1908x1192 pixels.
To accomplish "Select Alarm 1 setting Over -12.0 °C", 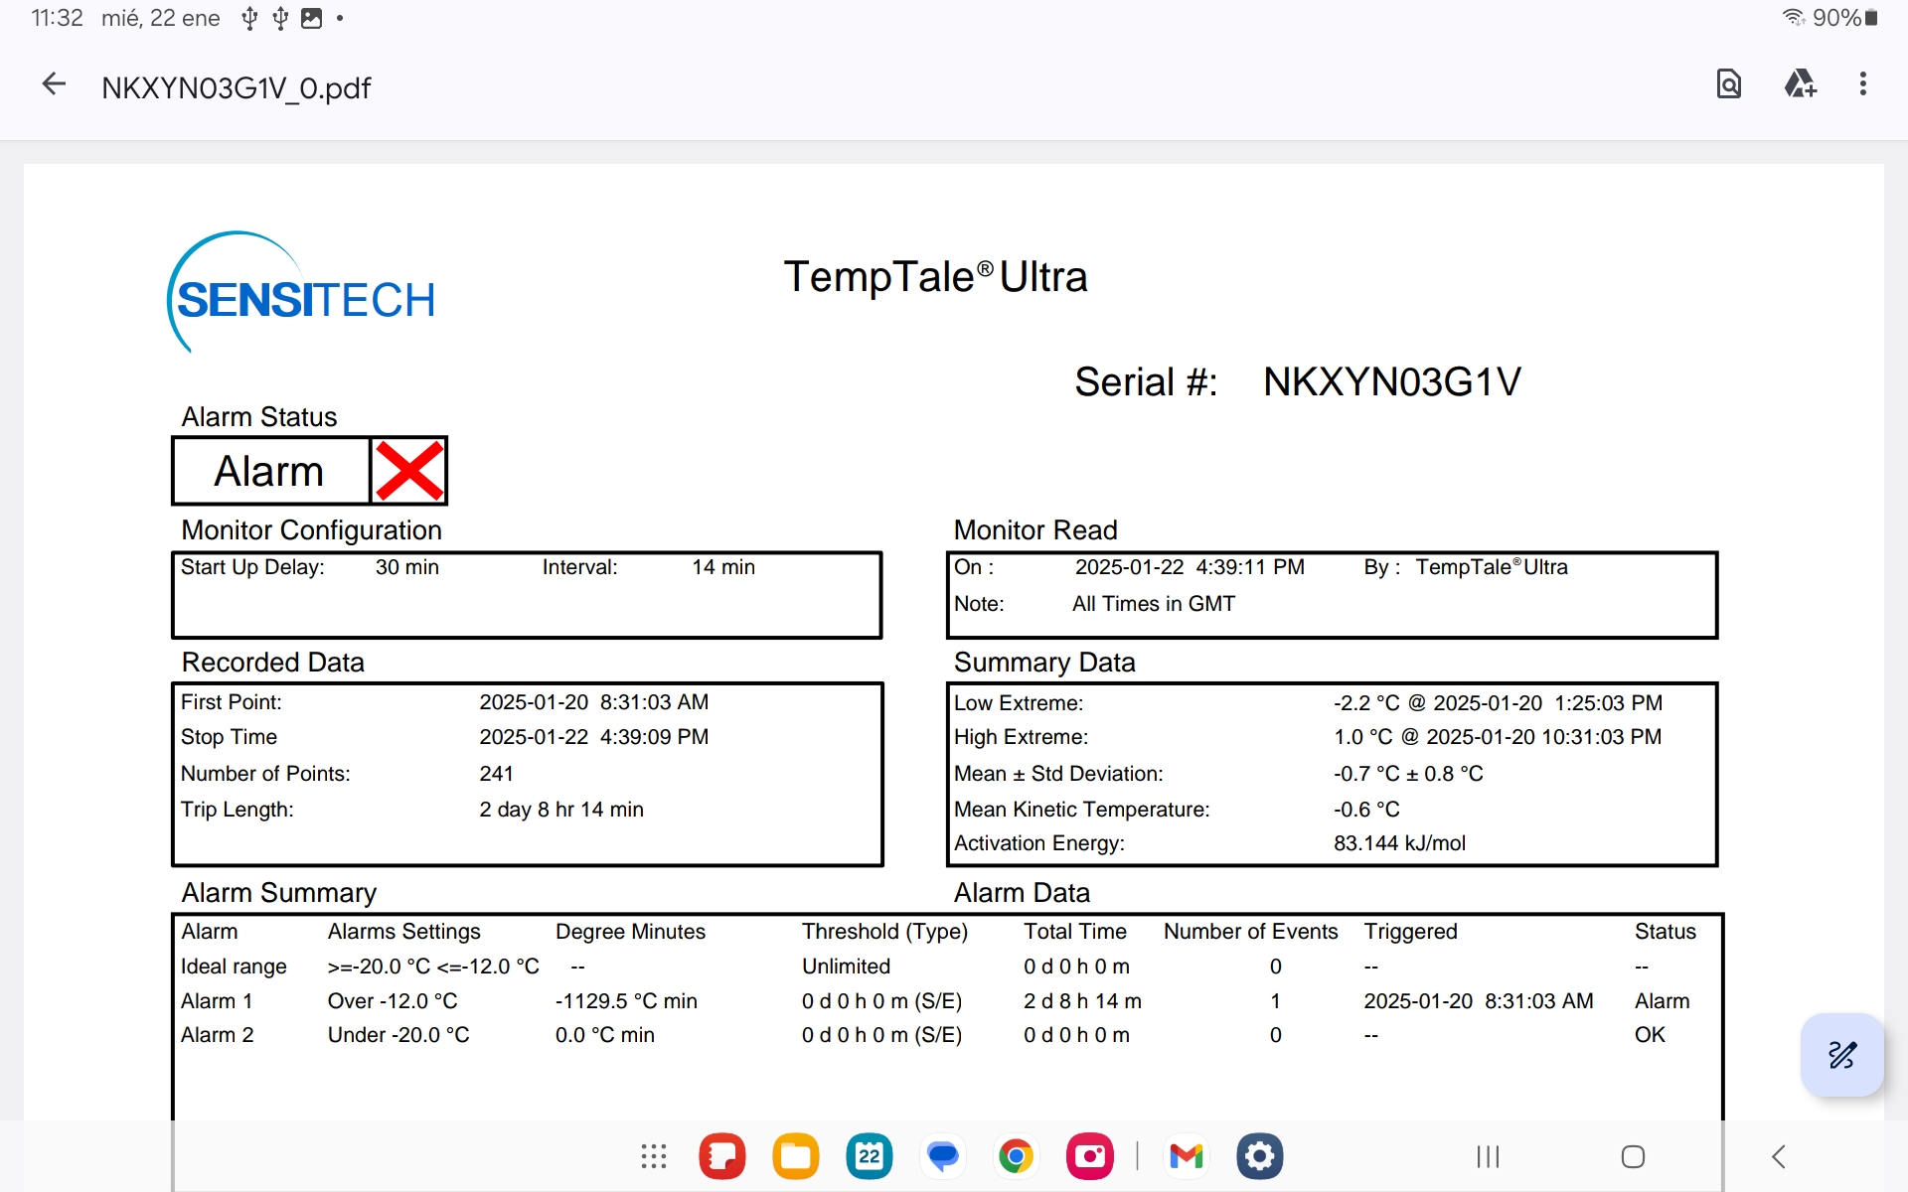I will tap(393, 1001).
